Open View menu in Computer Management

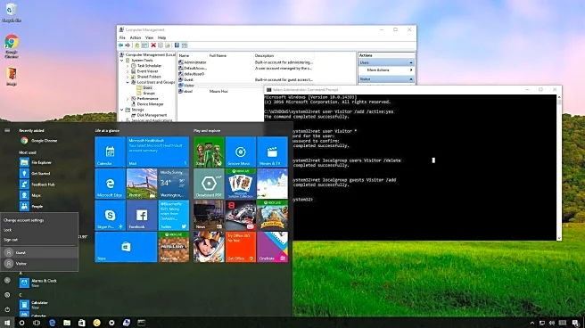[149, 37]
